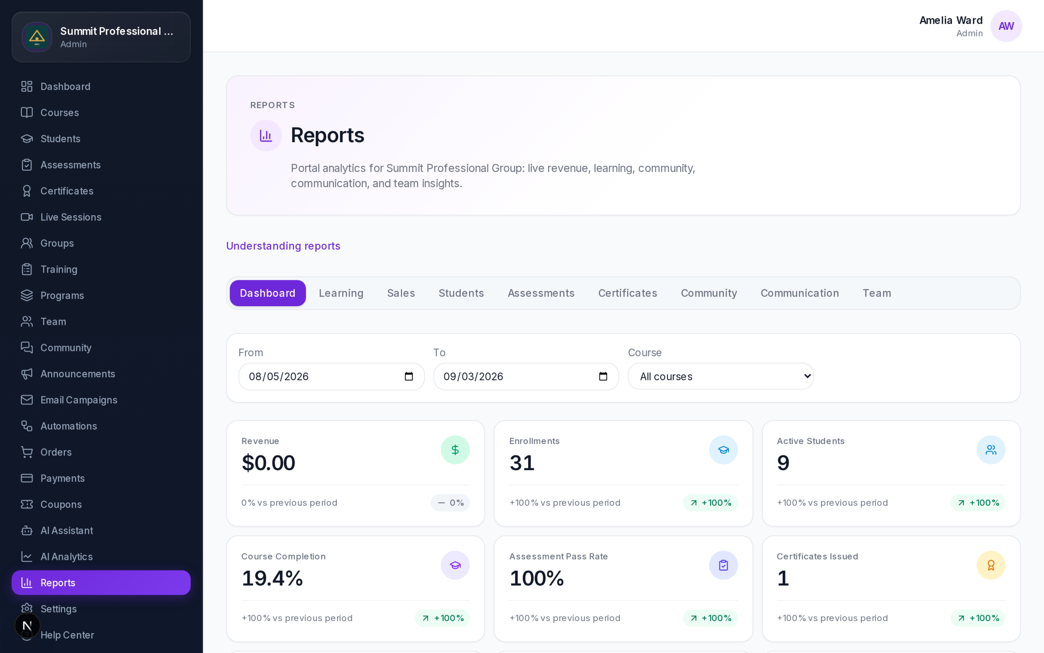Open the Assessments report tab

tap(541, 293)
